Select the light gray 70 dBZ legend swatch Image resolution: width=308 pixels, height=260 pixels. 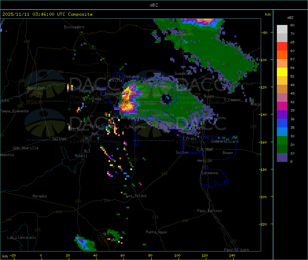click(x=282, y=38)
